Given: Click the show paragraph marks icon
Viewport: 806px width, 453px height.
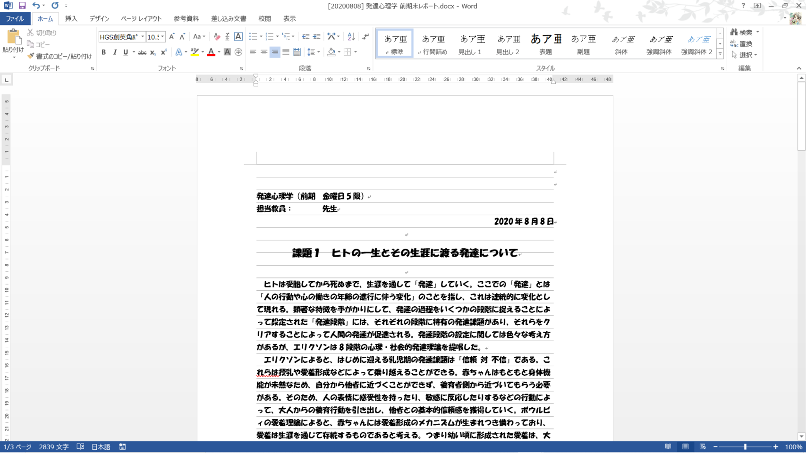Looking at the screenshot, I should pyautogui.click(x=365, y=37).
